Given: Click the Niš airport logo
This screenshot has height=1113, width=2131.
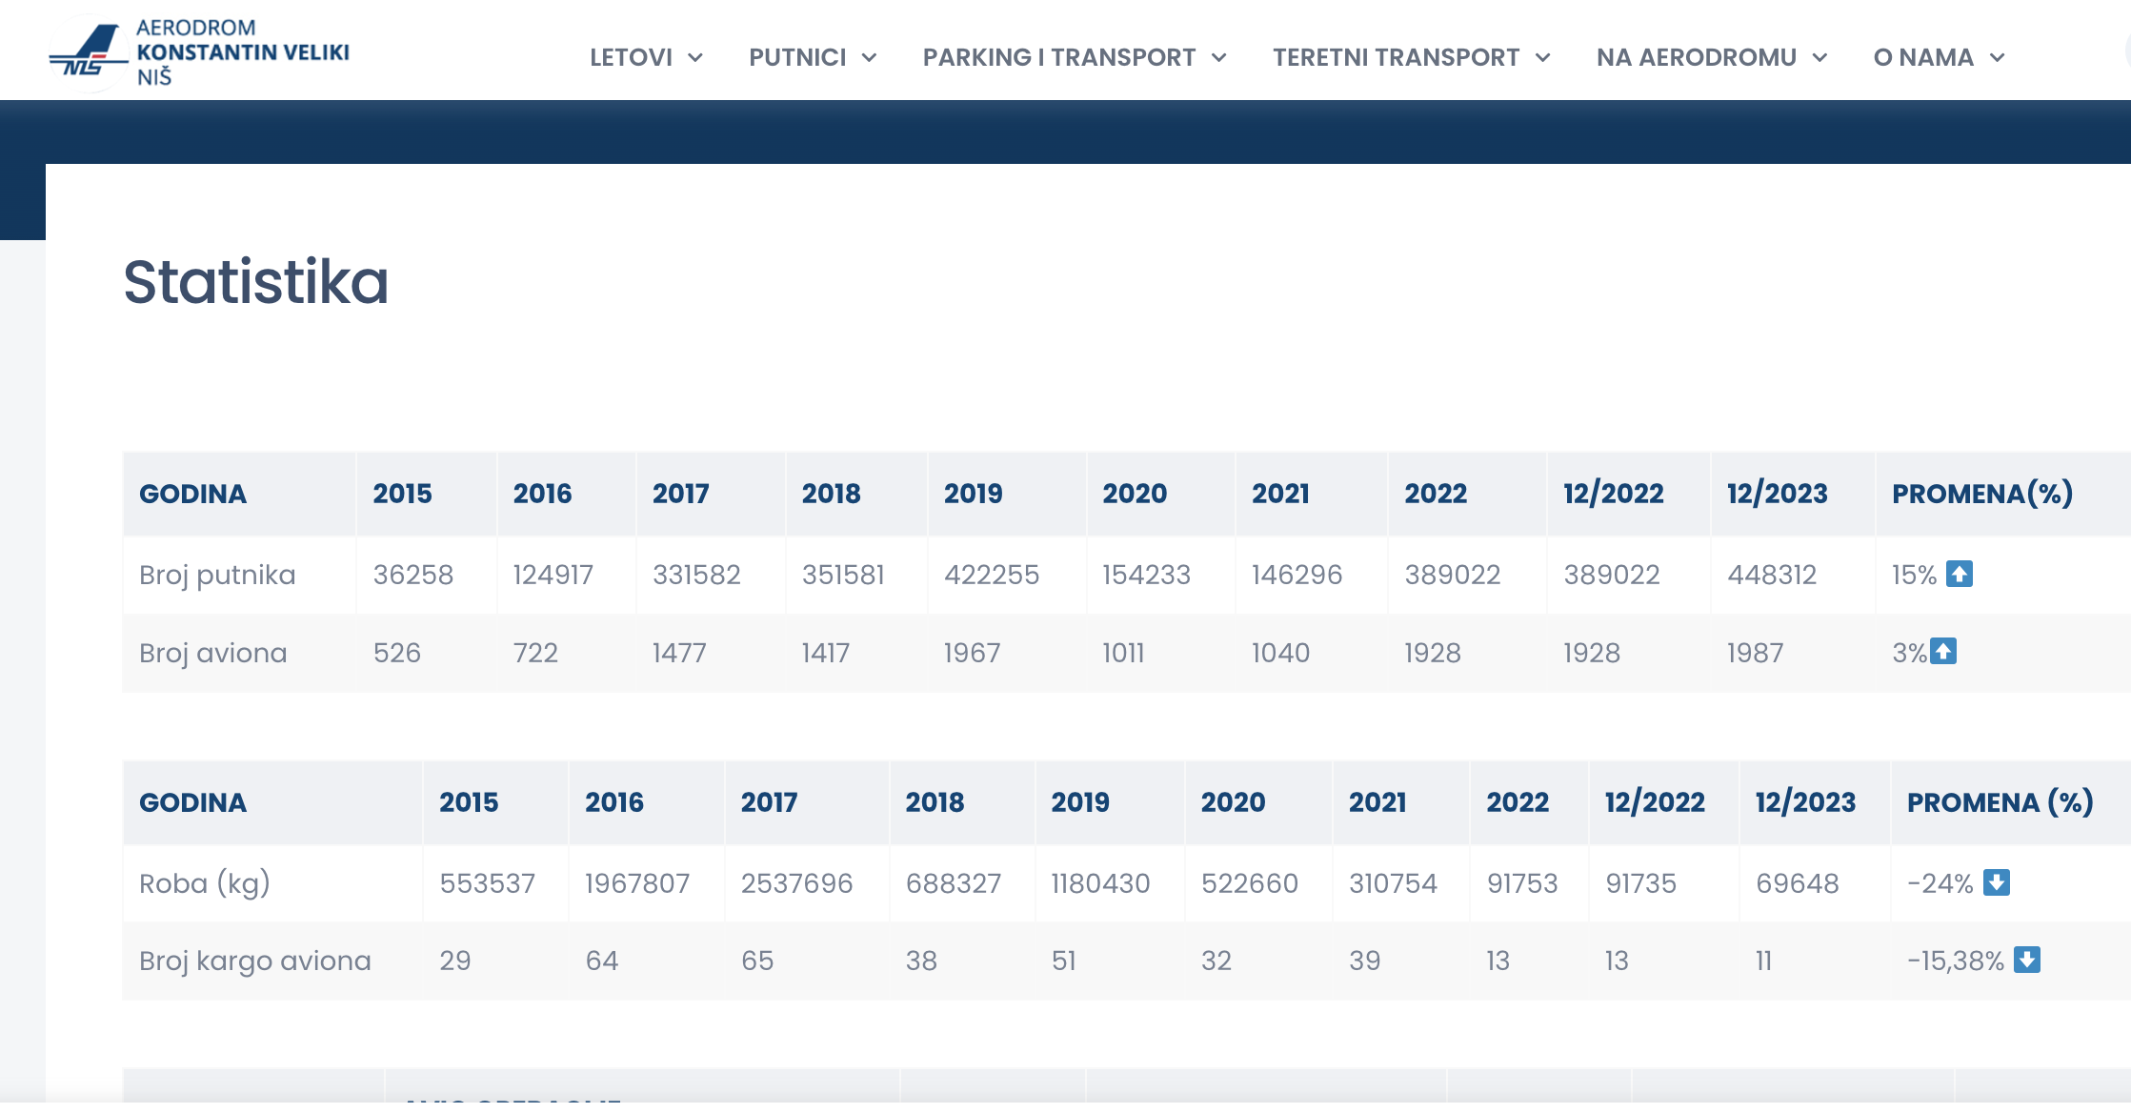Looking at the screenshot, I should [88, 55].
